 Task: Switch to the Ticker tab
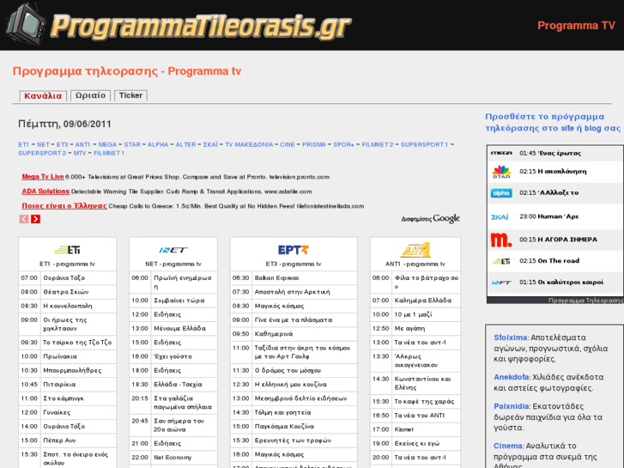coord(130,95)
